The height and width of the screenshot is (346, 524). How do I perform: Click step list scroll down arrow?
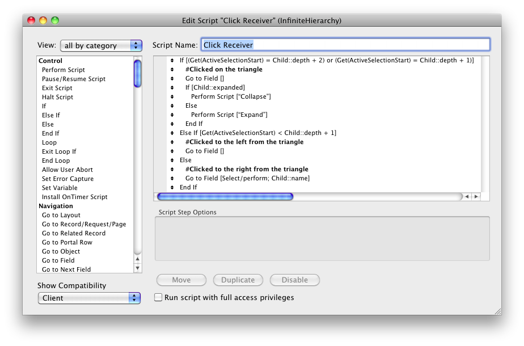[137, 268]
